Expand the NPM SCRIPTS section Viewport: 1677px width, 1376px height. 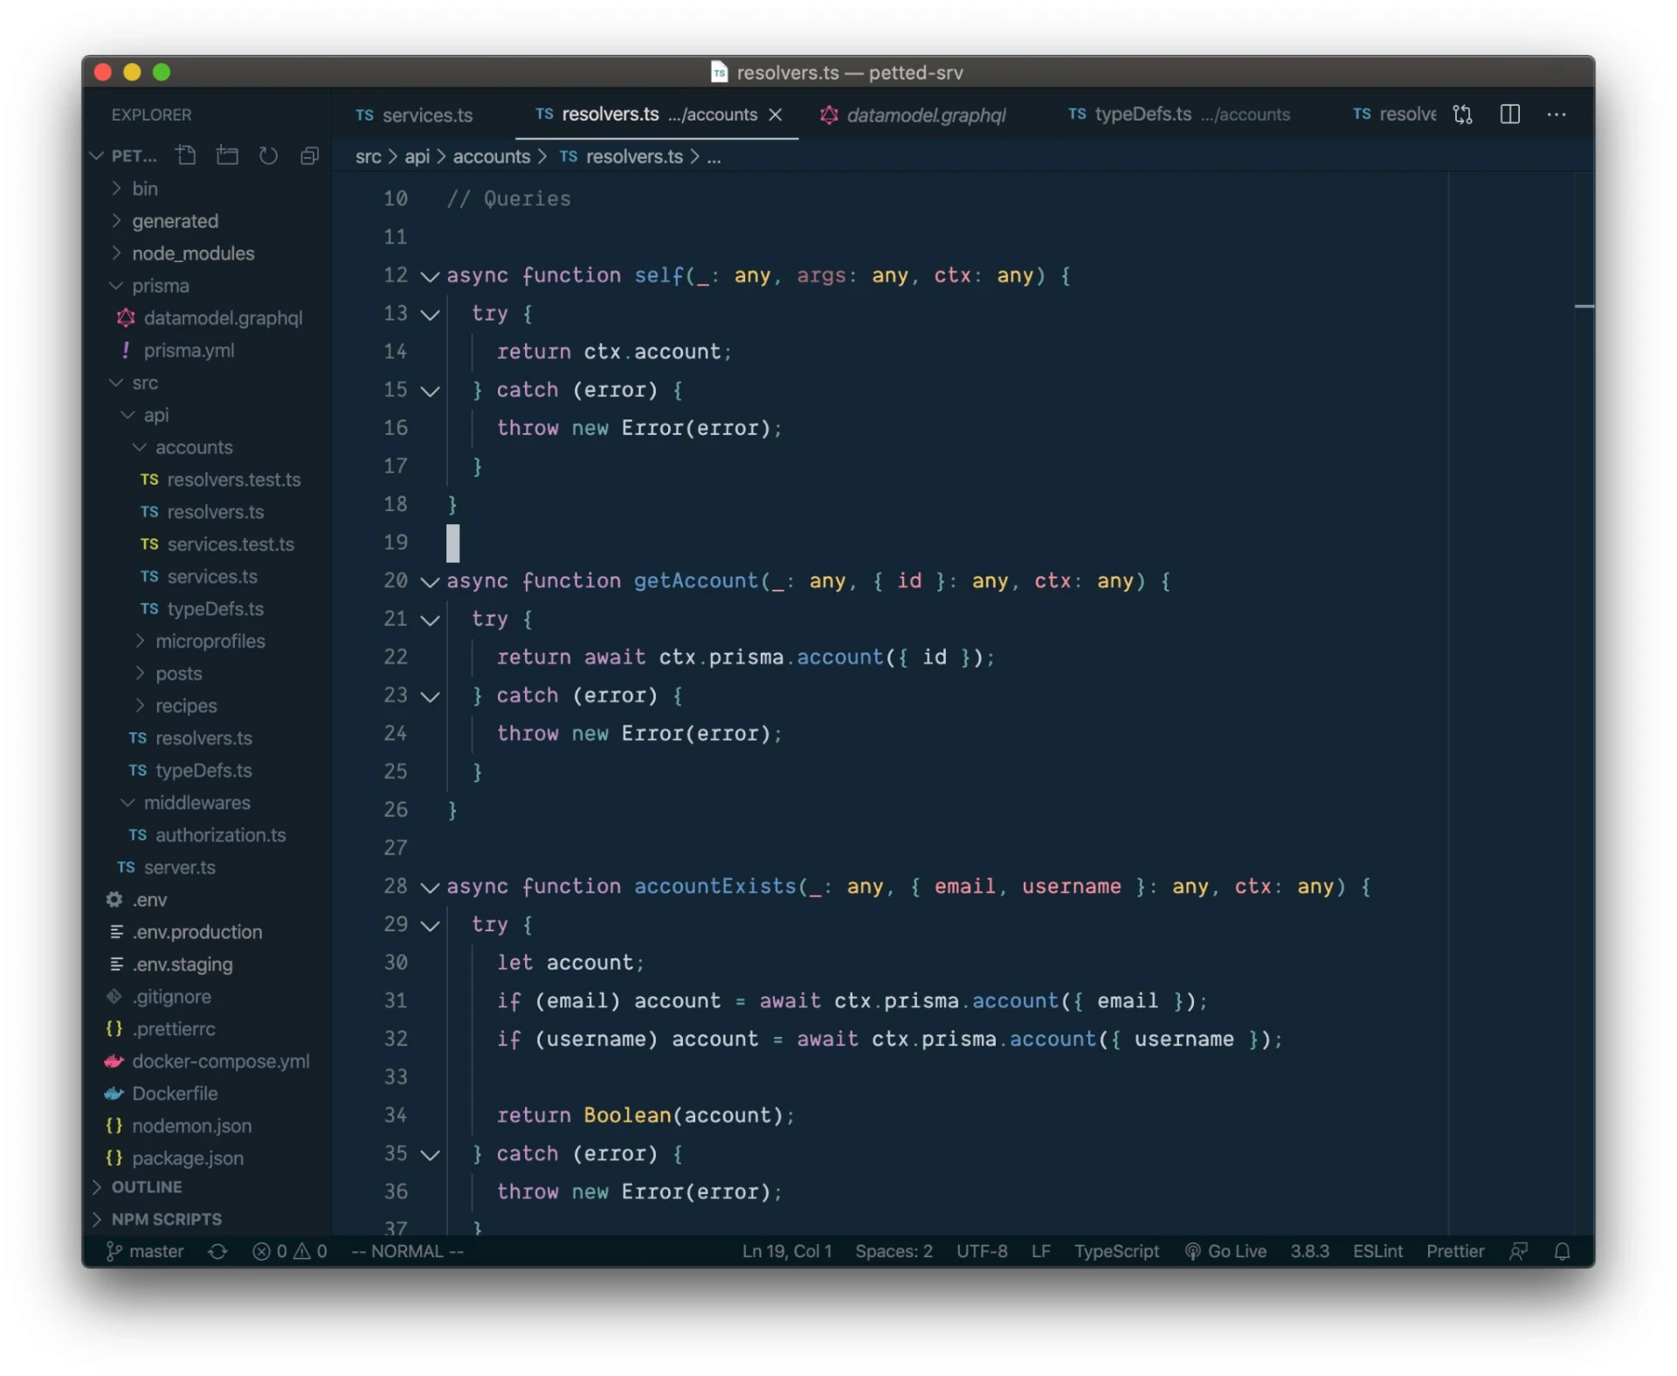click(209, 1219)
